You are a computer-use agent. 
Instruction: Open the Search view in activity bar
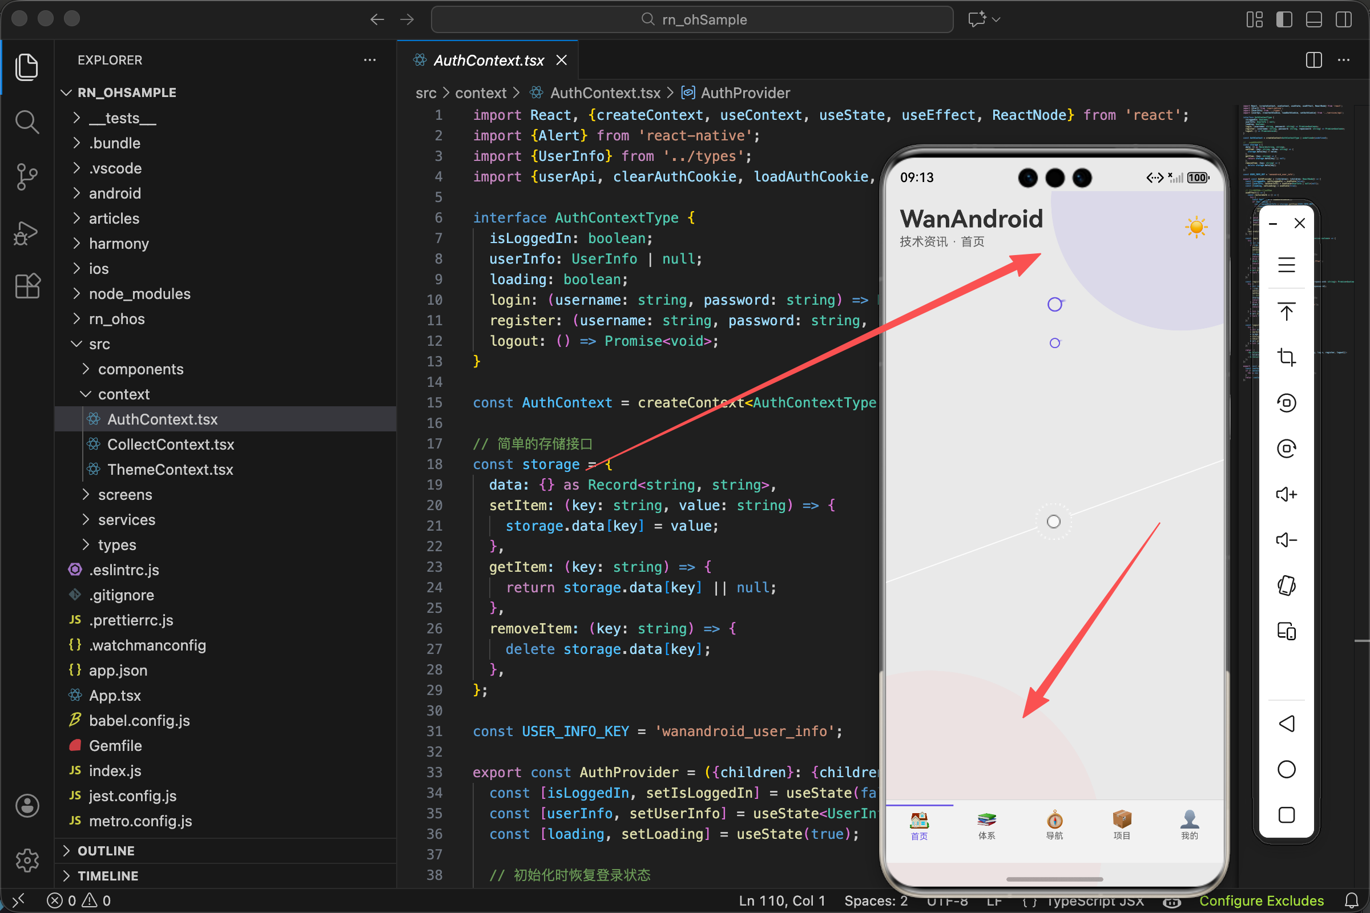pyautogui.click(x=27, y=122)
